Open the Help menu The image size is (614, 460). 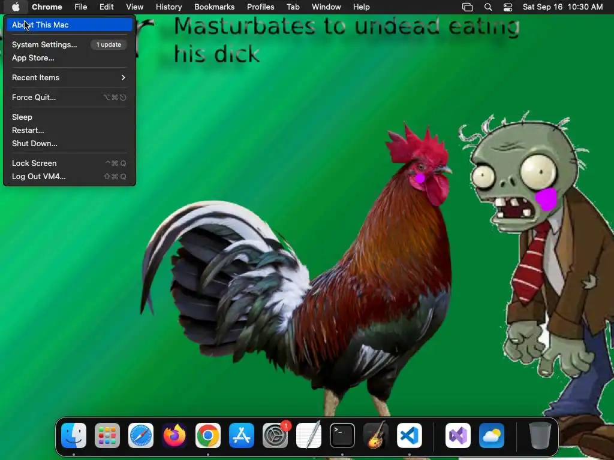coord(361,7)
